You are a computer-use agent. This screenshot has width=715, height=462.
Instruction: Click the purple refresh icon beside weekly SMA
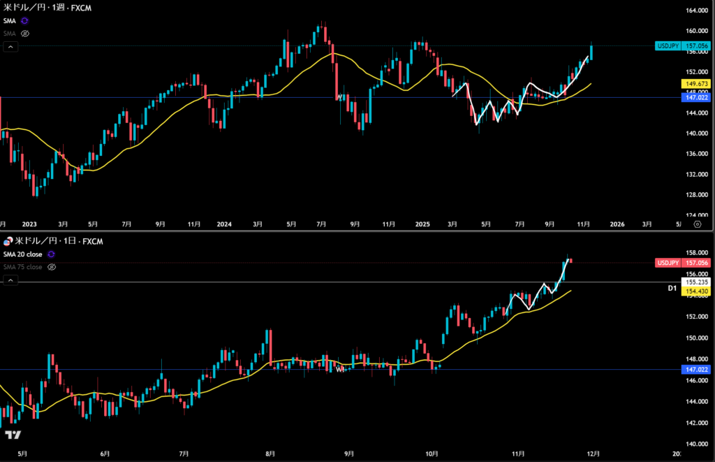24,21
